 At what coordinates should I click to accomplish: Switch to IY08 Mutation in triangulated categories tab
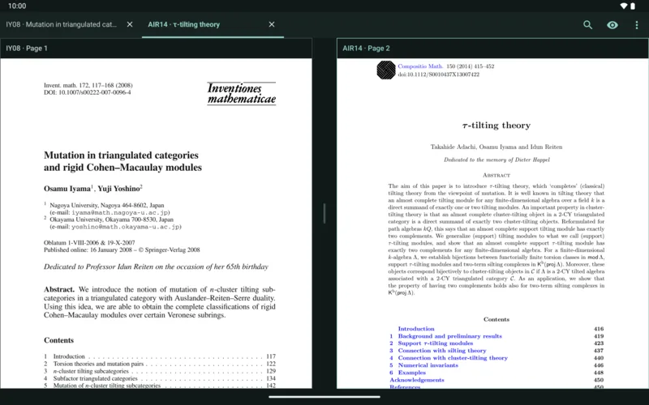62,24
